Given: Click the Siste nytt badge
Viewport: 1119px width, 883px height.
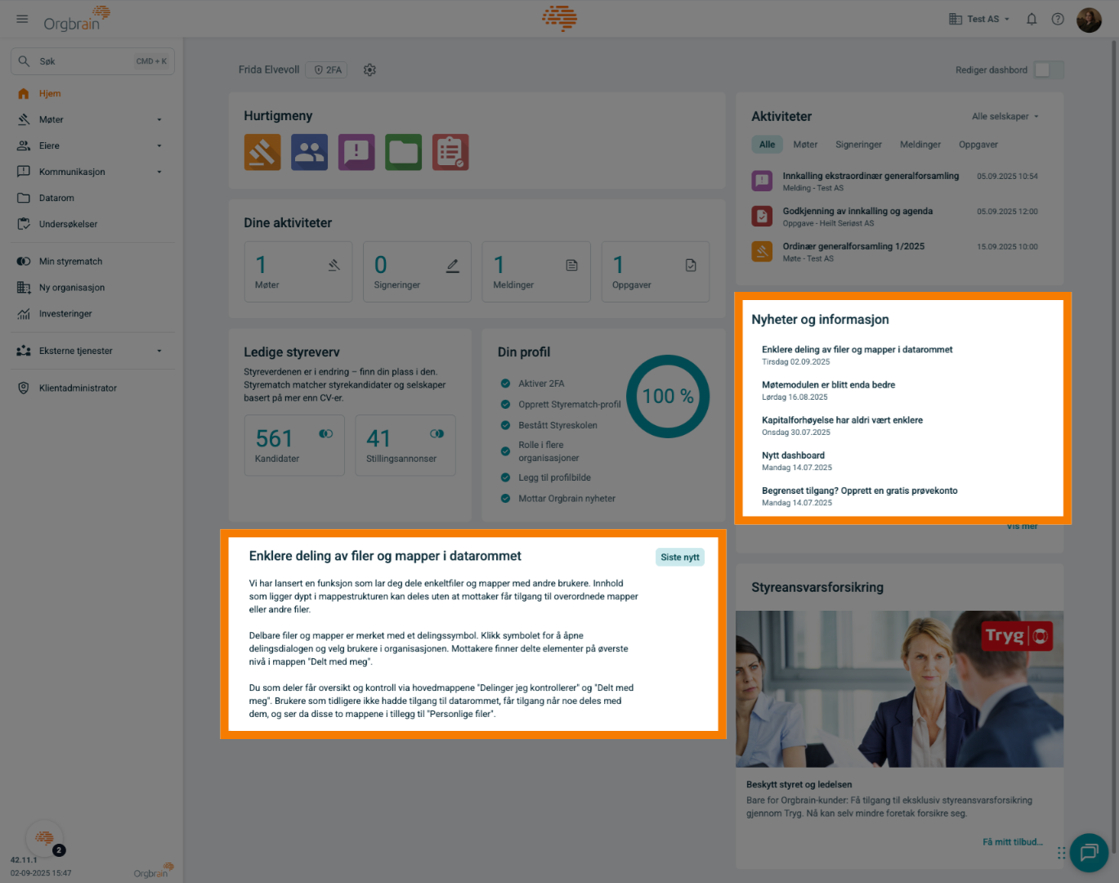Looking at the screenshot, I should tap(680, 558).
